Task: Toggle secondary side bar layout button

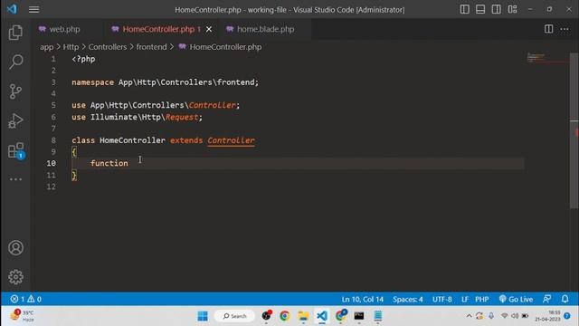Action: pos(497,10)
